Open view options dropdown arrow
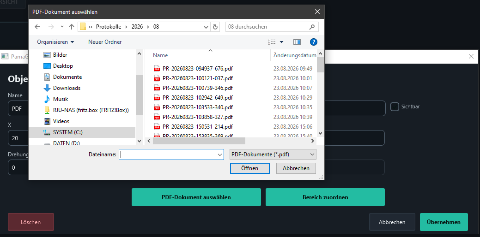480x237 pixels. pyautogui.click(x=282, y=42)
